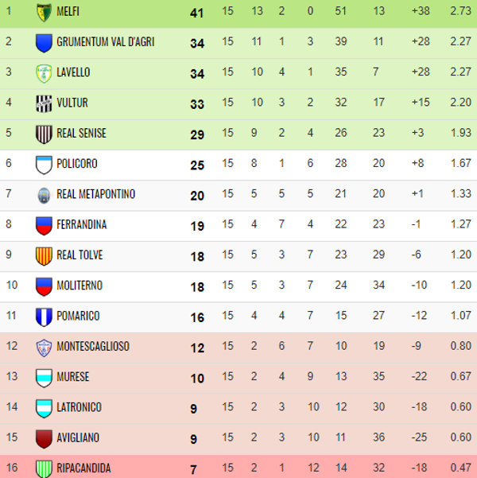
Task: Select the Real Metapontino crest icon
Action: click(x=44, y=196)
